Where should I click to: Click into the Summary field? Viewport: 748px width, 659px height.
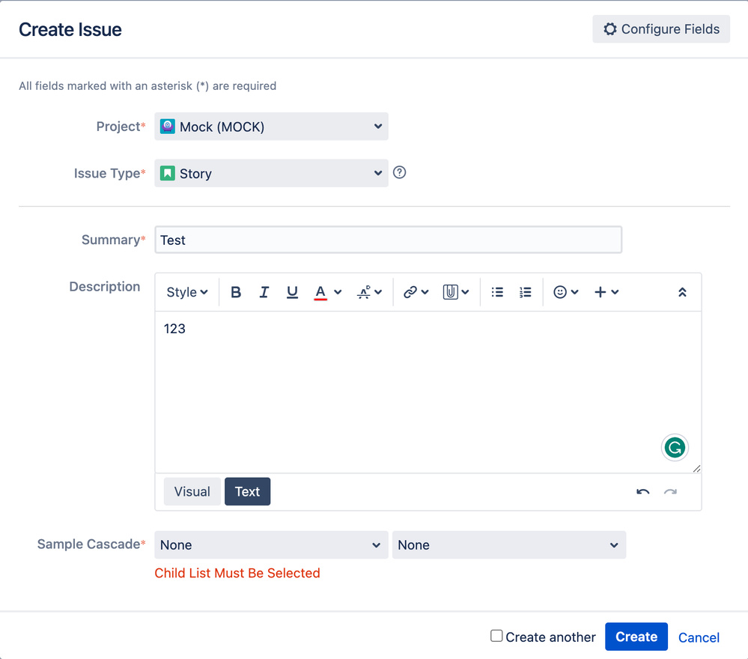(389, 240)
